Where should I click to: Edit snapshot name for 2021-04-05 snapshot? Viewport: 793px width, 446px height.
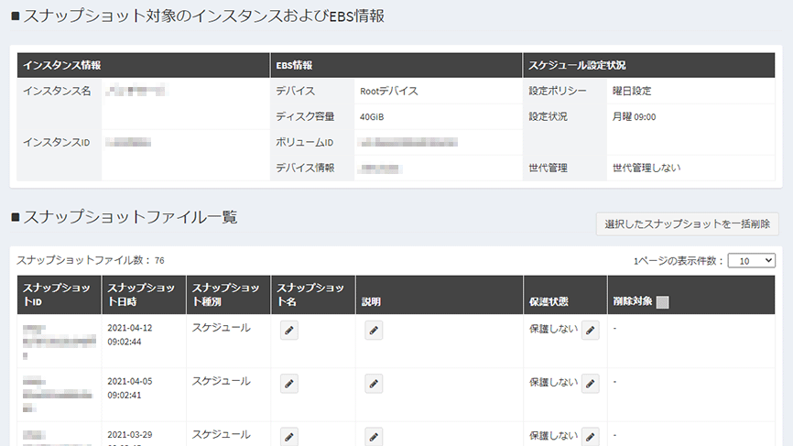pyautogui.click(x=289, y=384)
